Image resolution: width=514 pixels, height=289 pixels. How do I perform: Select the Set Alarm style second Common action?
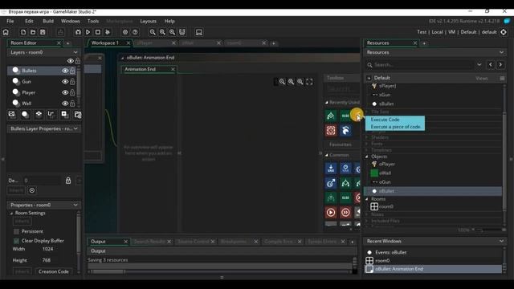[345, 169]
